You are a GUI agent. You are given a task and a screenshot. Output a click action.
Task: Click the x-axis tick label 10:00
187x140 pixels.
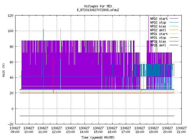click(29, 132)
